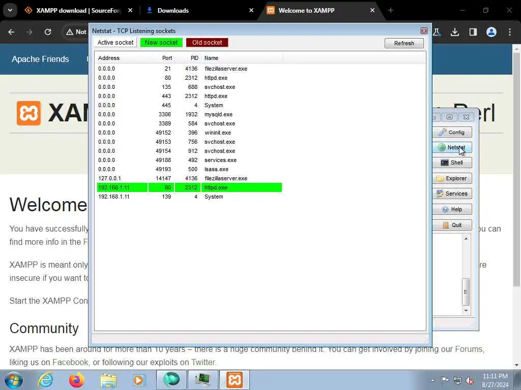Click Apache Friends in the page header
521x390 pixels.
[x=40, y=59]
